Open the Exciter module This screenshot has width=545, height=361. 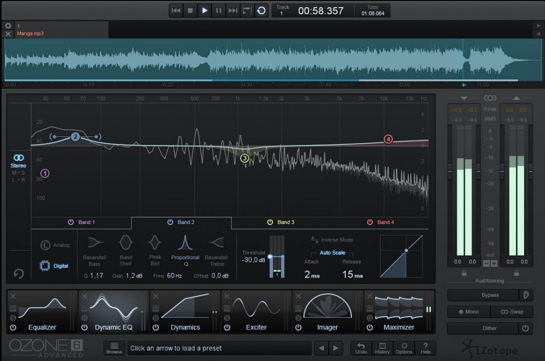click(257, 312)
